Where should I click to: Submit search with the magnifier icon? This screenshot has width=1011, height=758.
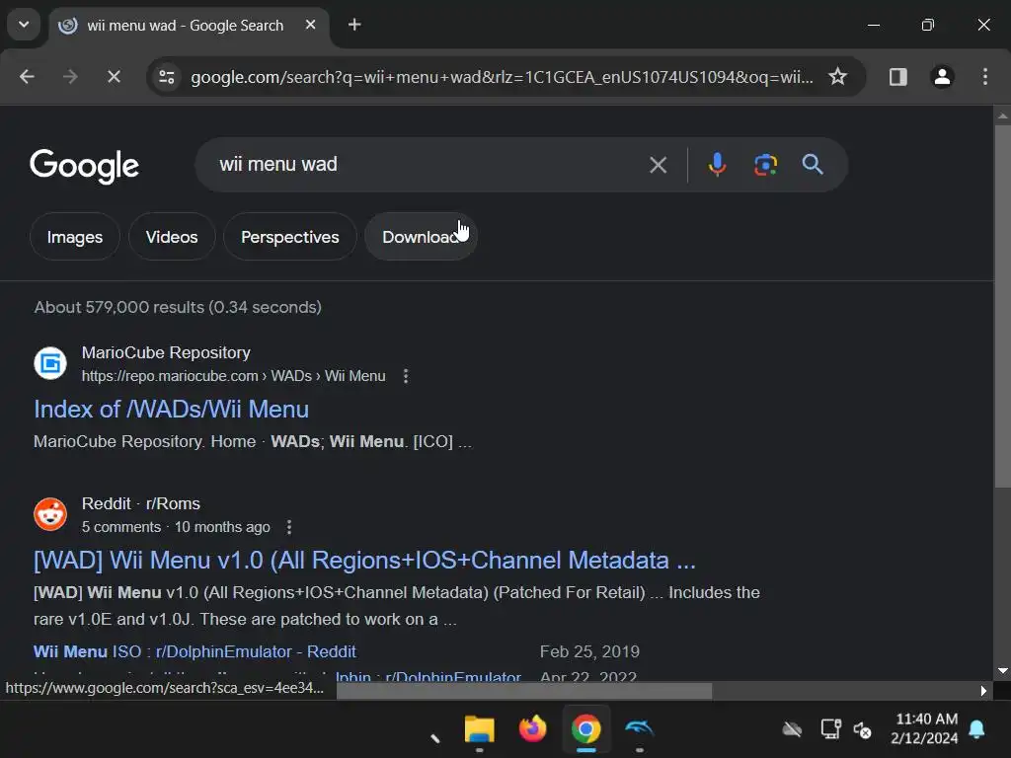pos(813,165)
